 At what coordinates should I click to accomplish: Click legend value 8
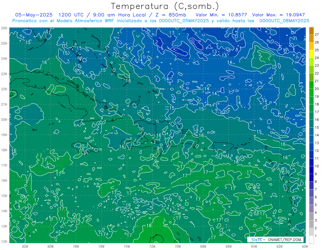316,181
